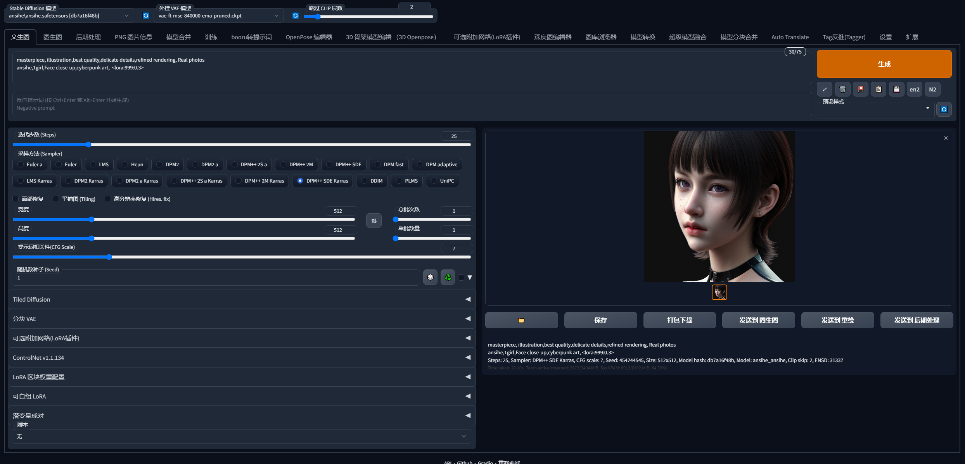The height and width of the screenshot is (464, 965).
Task: Open the 脚本 script dropdown
Action: click(241, 436)
